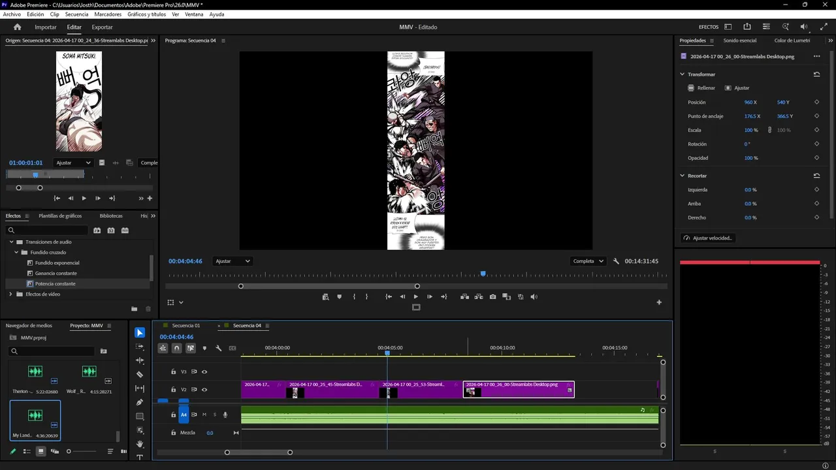Switch to Sonido esencial tab

point(739,40)
